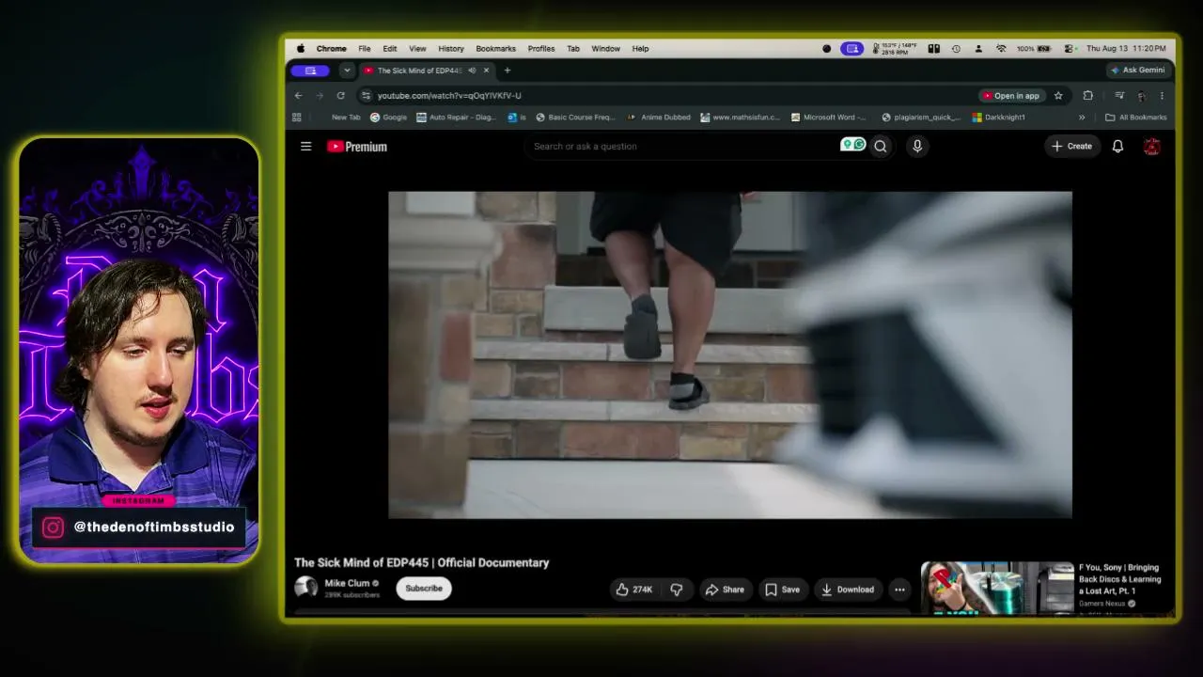Viewport: 1203px width, 677px height.
Task: Open the Chrome extensions puzzle icon
Action: (1087, 95)
